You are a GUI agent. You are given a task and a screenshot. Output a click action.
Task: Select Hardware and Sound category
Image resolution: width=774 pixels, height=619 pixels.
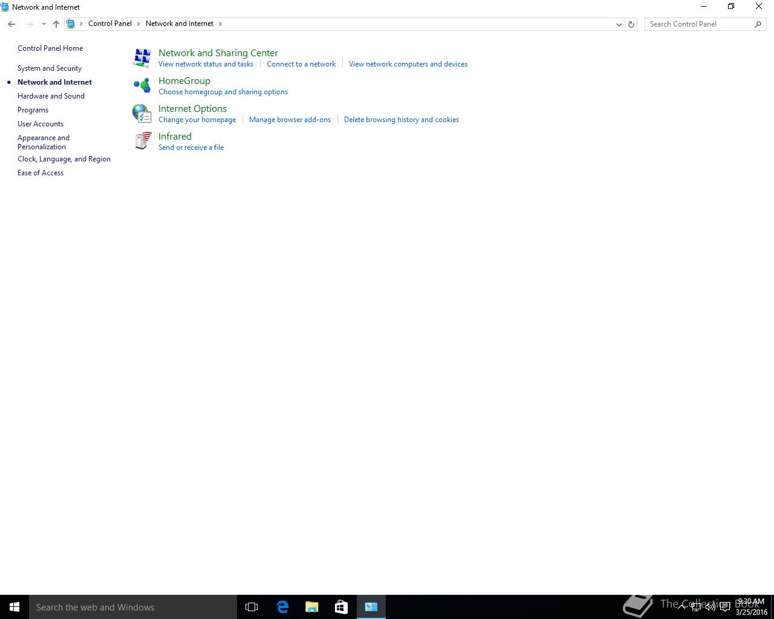click(x=51, y=96)
